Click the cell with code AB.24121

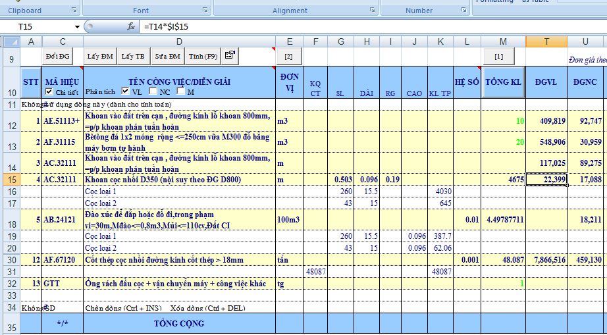coord(63,220)
